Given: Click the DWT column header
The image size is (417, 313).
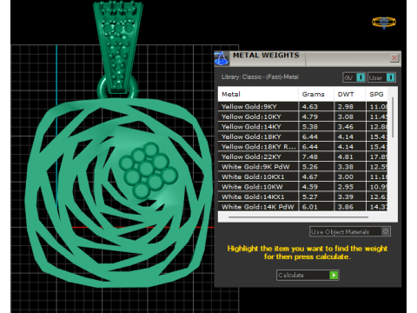Looking at the screenshot, I should pyautogui.click(x=350, y=94).
